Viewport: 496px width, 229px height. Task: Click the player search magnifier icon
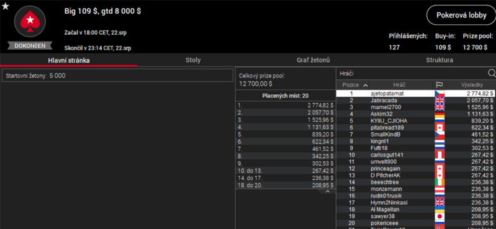click(x=492, y=73)
